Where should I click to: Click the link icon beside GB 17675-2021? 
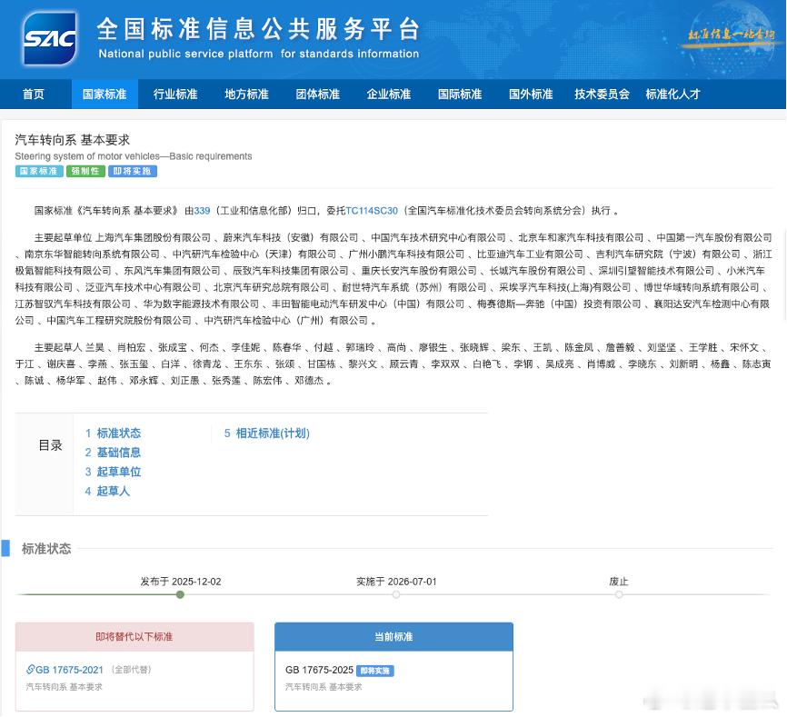coord(31,669)
